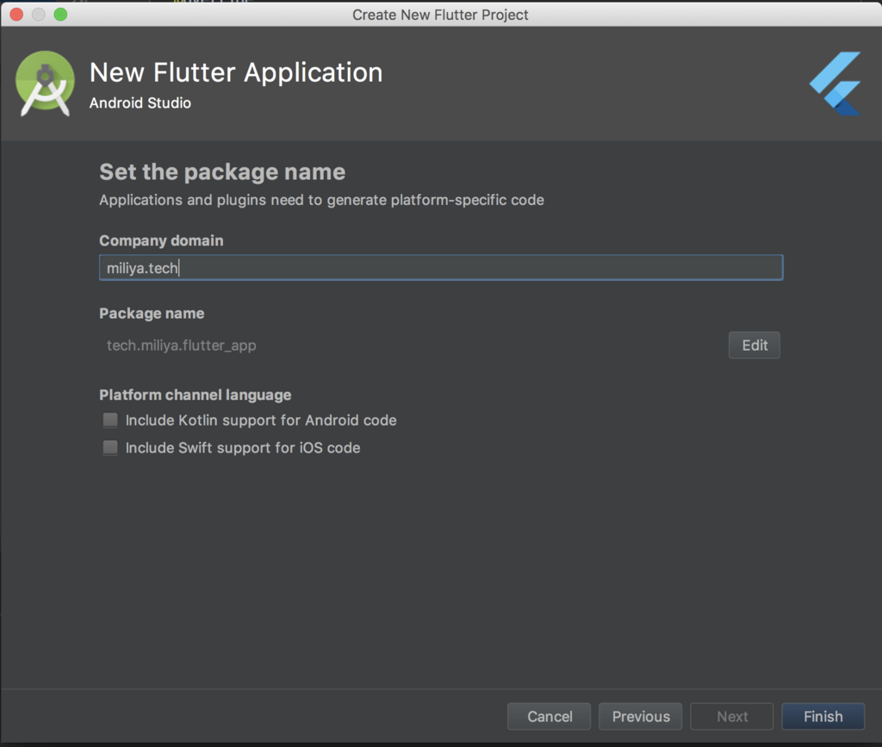Click the 'Company domain' field label
882x747 pixels.
tap(161, 240)
